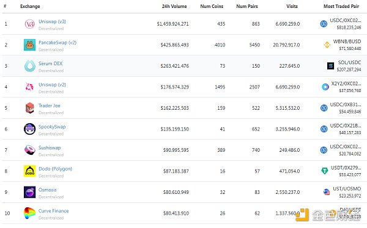The width and height of the screenshot is (367, 228).
Task: Sort table by 24h Volume header
Action: (x=174, y=6)
